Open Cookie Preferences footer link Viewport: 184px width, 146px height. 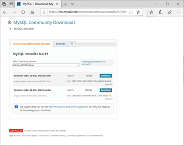pos(95,136)
